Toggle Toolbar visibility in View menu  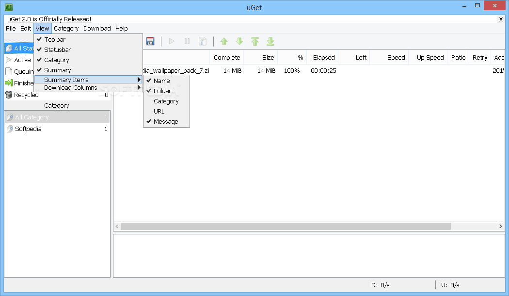click(88, 39)
